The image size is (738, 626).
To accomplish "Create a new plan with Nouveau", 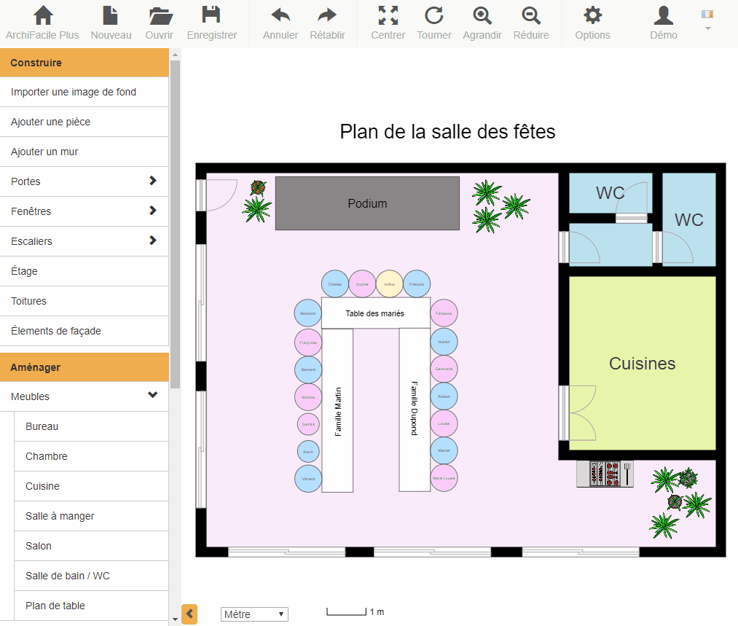I will 111,16.
